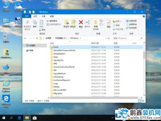The width and height of the screenshot is (161, 121).
Task: Click the red X Delete (删除) icon
Action: (x=81, y=22)
